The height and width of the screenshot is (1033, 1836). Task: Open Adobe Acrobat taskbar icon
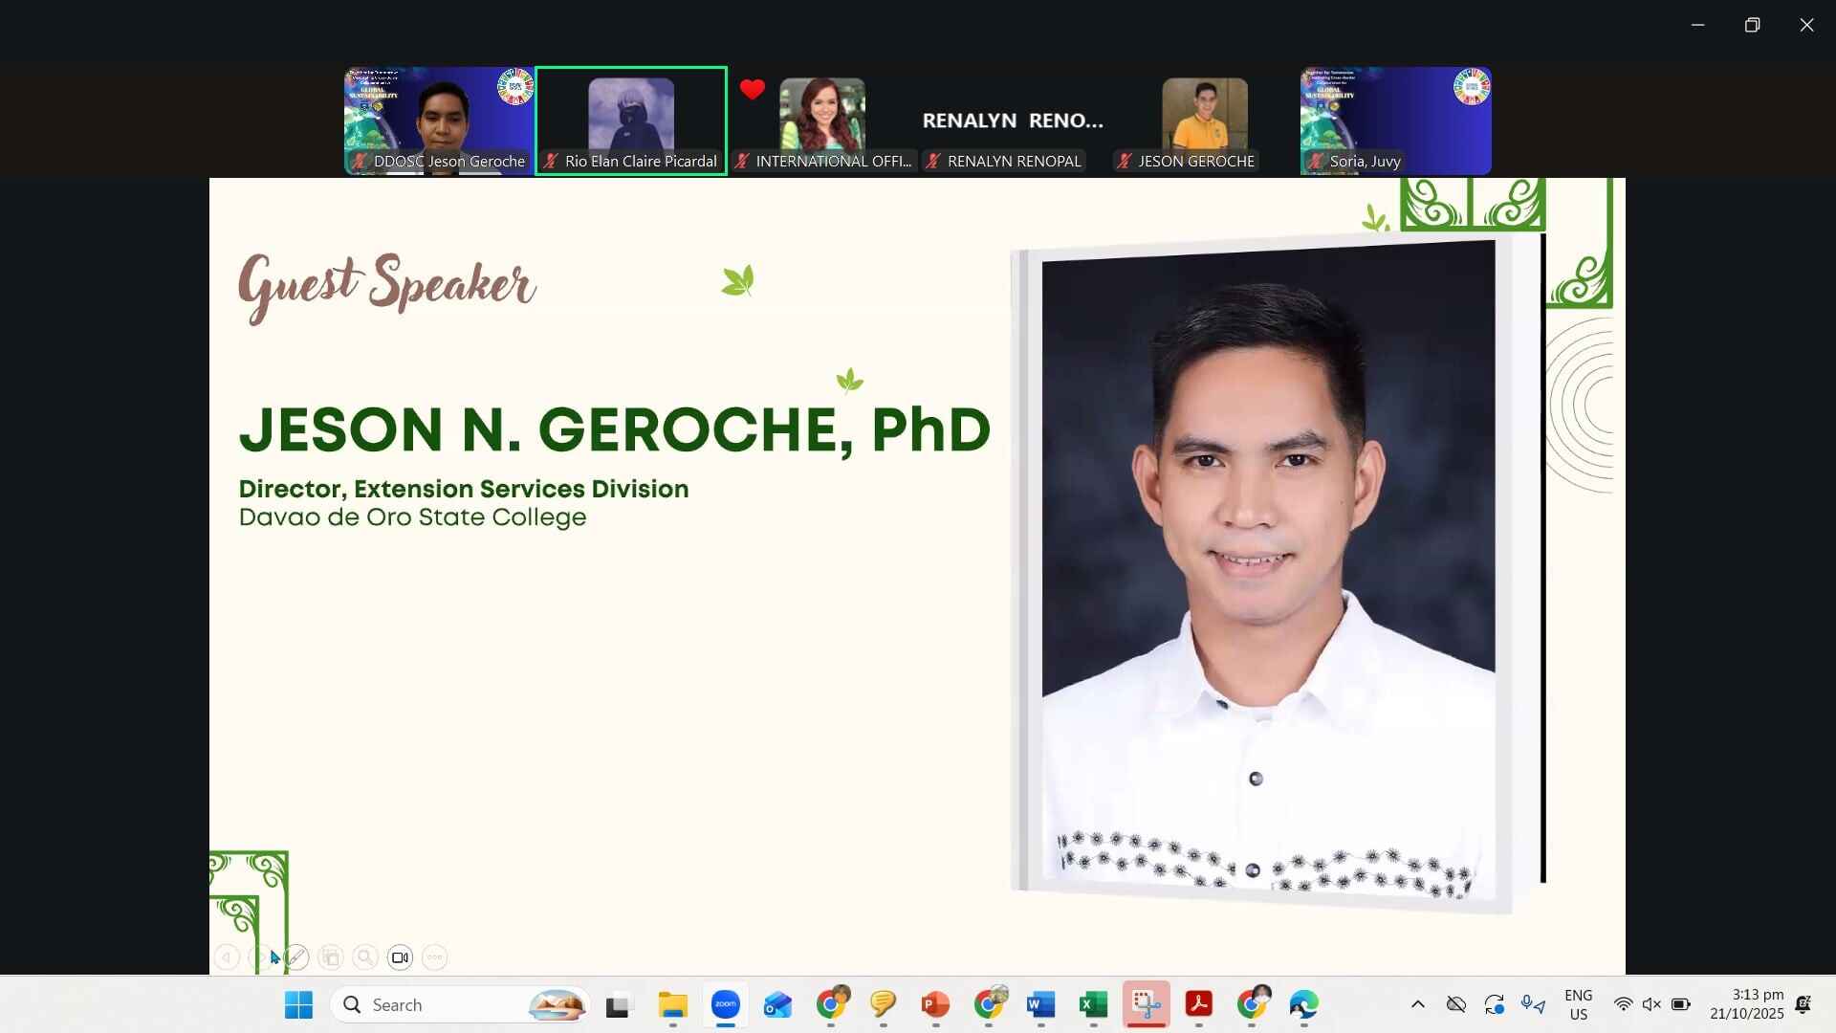click(x=1198, y=1005)
